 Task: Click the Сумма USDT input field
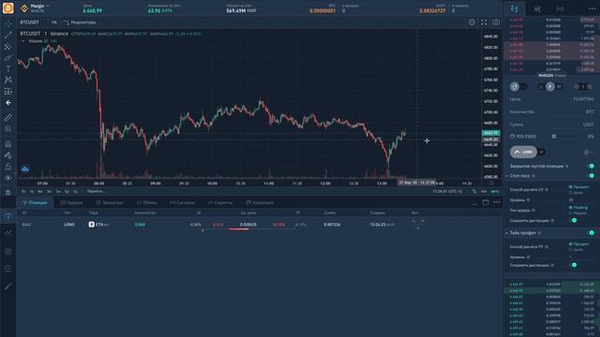pyautogui.click(x=552, y=125)
